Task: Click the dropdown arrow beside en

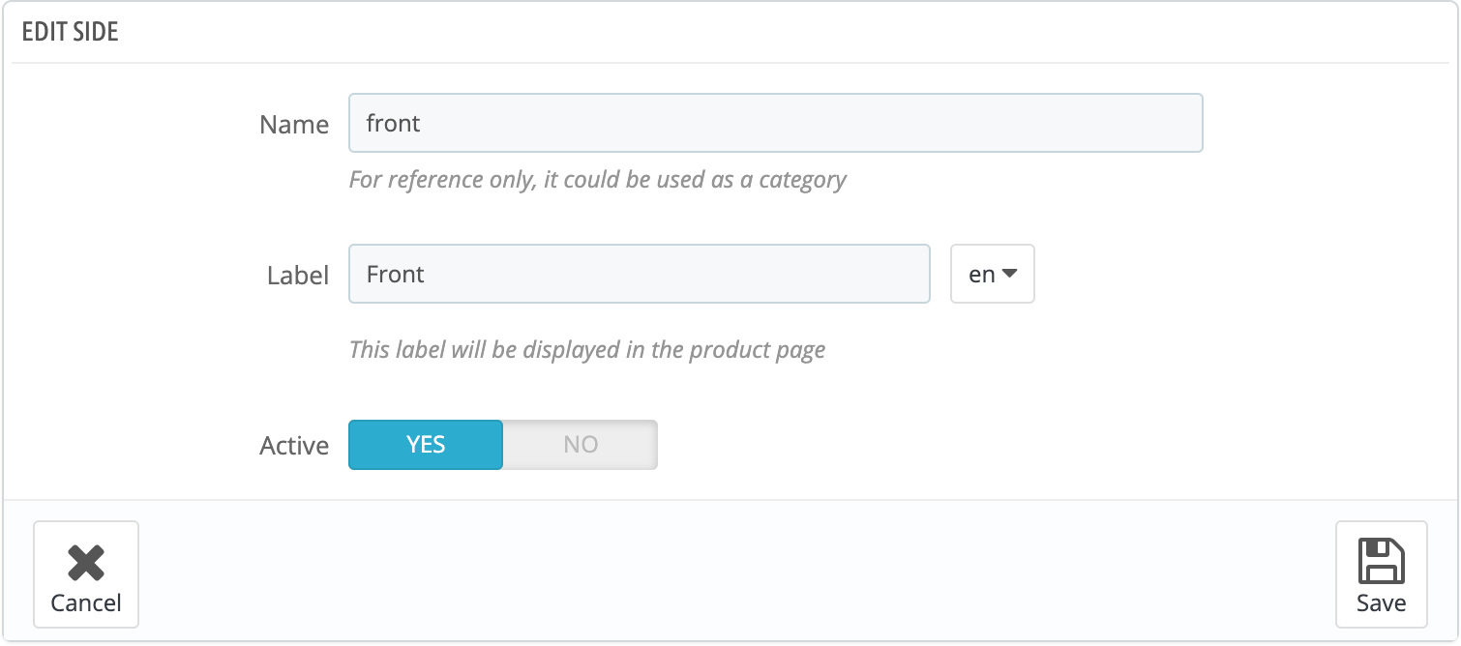Action: 1009,274
